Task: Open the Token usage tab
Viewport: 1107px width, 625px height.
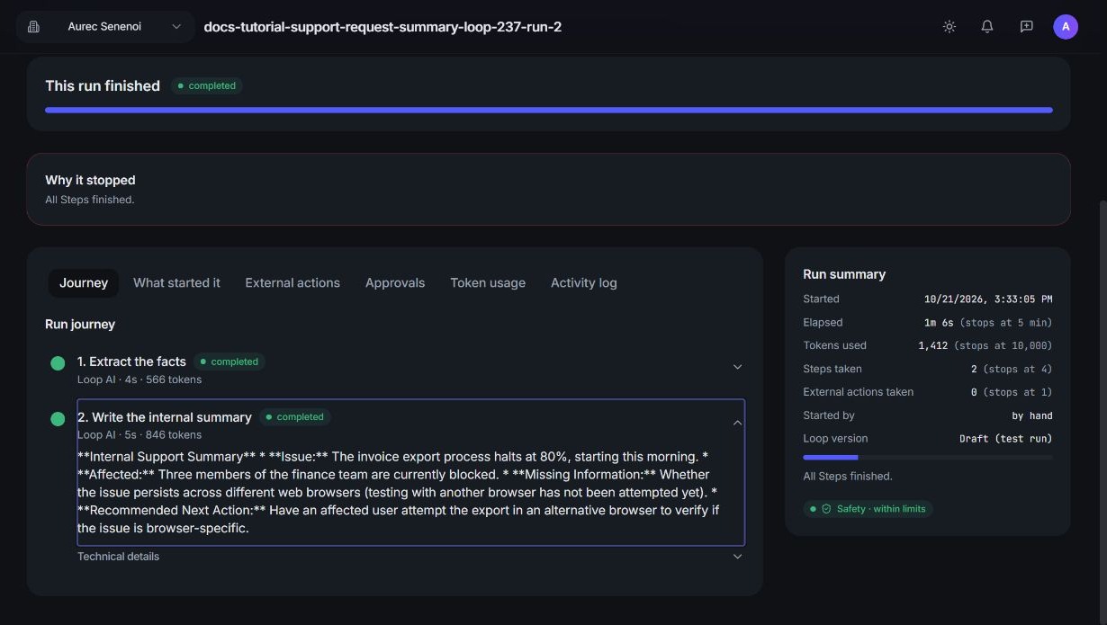Action: 488,282
